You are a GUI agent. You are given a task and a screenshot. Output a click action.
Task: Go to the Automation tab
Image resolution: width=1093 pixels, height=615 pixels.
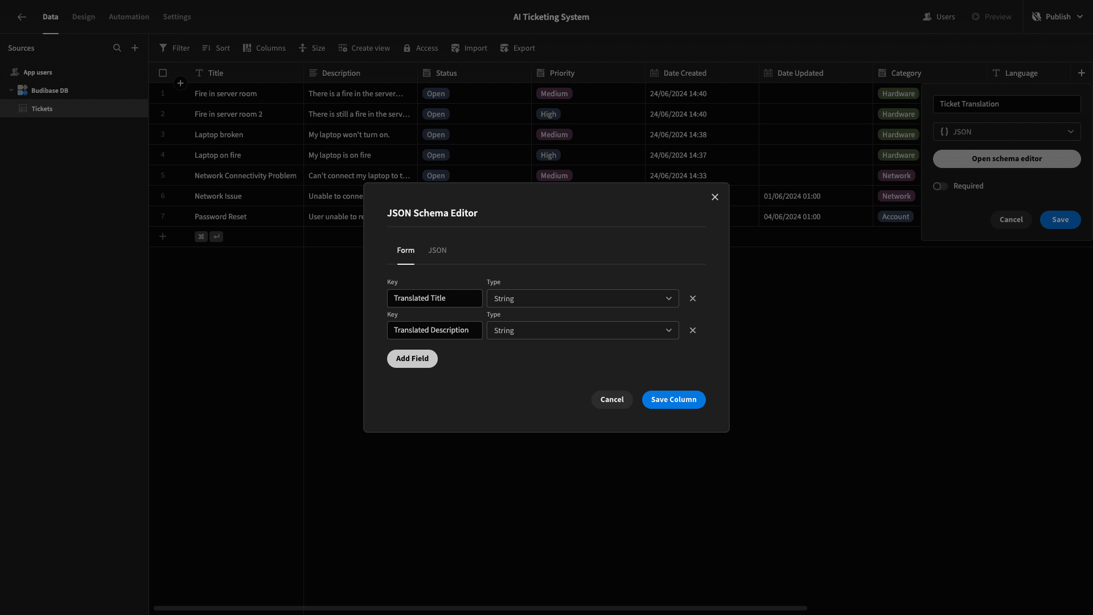129,17
